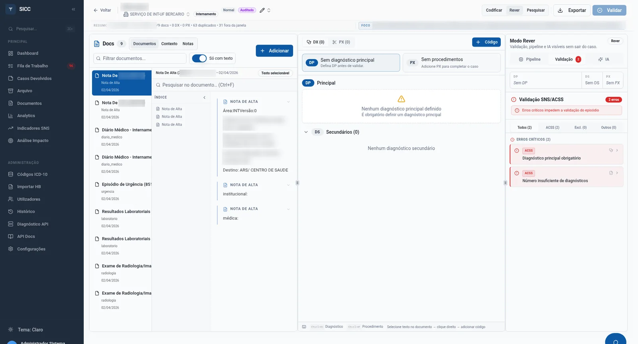Click the Adicionar document button
The width and height of the screenshot is (638, 344).
pos(274,51)
